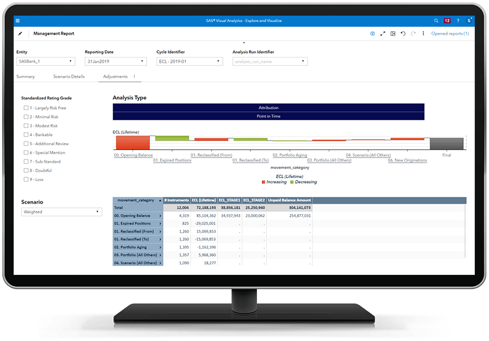
Task: Click the cell value -29,025,001
Action: (205, 223)
